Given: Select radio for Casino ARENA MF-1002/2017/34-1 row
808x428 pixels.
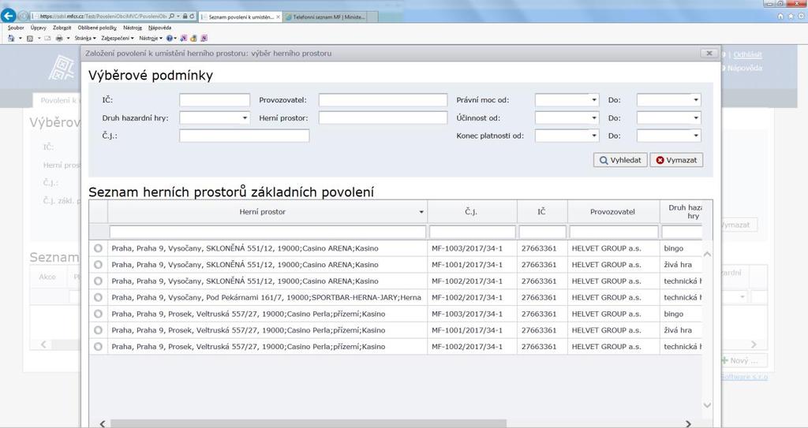Looking at the screenshot, I should click(98, 281).
